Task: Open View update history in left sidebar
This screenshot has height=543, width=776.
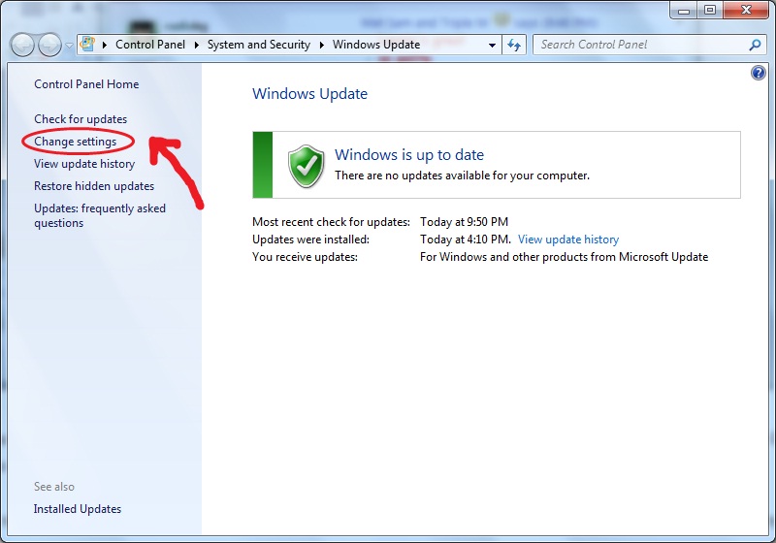Action: (x=84, y=164)
